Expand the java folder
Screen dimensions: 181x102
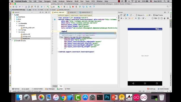[15, 19]
